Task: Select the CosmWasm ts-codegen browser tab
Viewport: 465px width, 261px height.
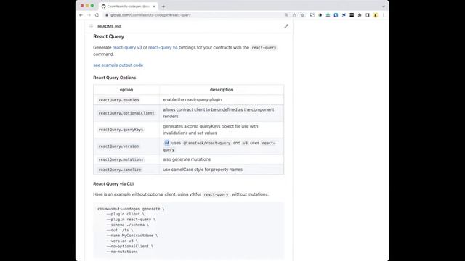Action: pyautogui.click(x=129, y=7)
